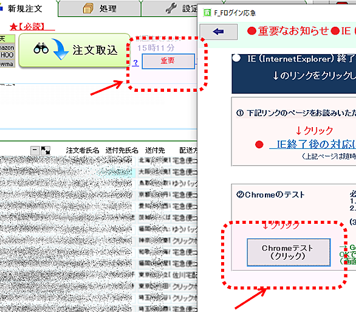Select the HOO shop label
The width and height of the screenshot is (356, 312).
click(x=7, y=55)
